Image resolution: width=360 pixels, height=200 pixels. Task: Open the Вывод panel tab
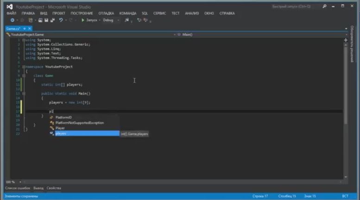point(38,188)
